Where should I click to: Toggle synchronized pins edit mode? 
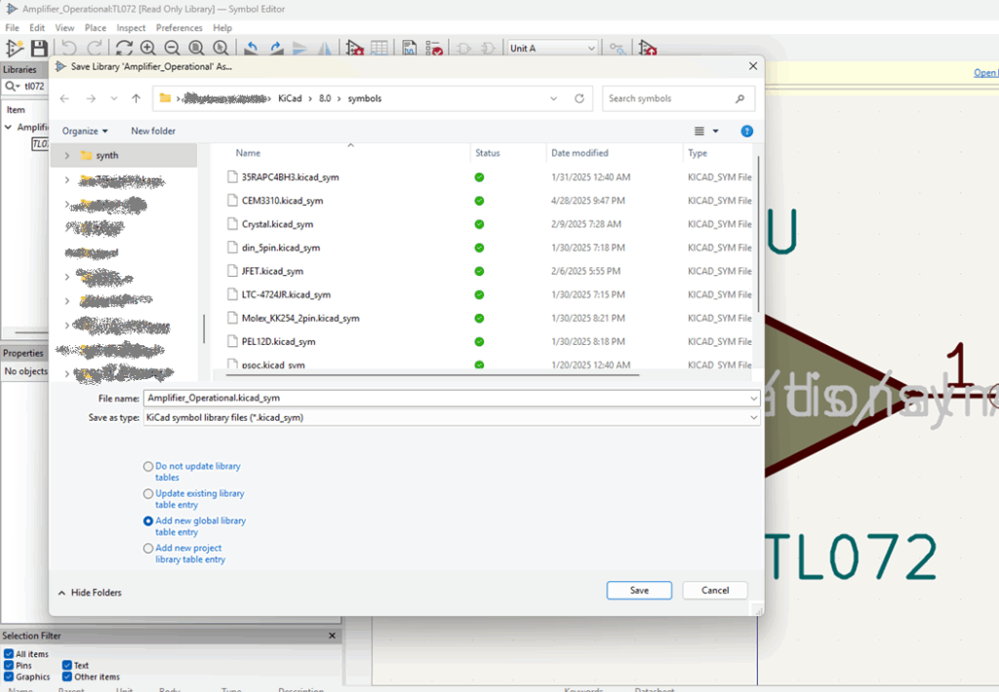pyautogui.click(x=617, y=48)
